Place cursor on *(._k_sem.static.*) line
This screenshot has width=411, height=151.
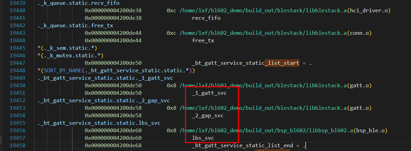tap(67, 48)
